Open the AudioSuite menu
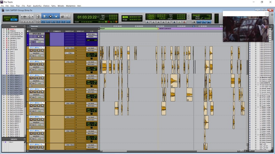The width and height of the screenshot is (275, 154). [x=37, y=6]
